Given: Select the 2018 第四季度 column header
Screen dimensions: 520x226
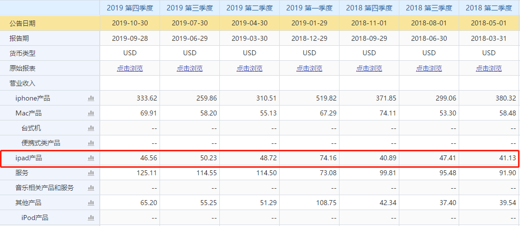Looking at the screenshot, I should pyautogui.click(x=369, y=8).
